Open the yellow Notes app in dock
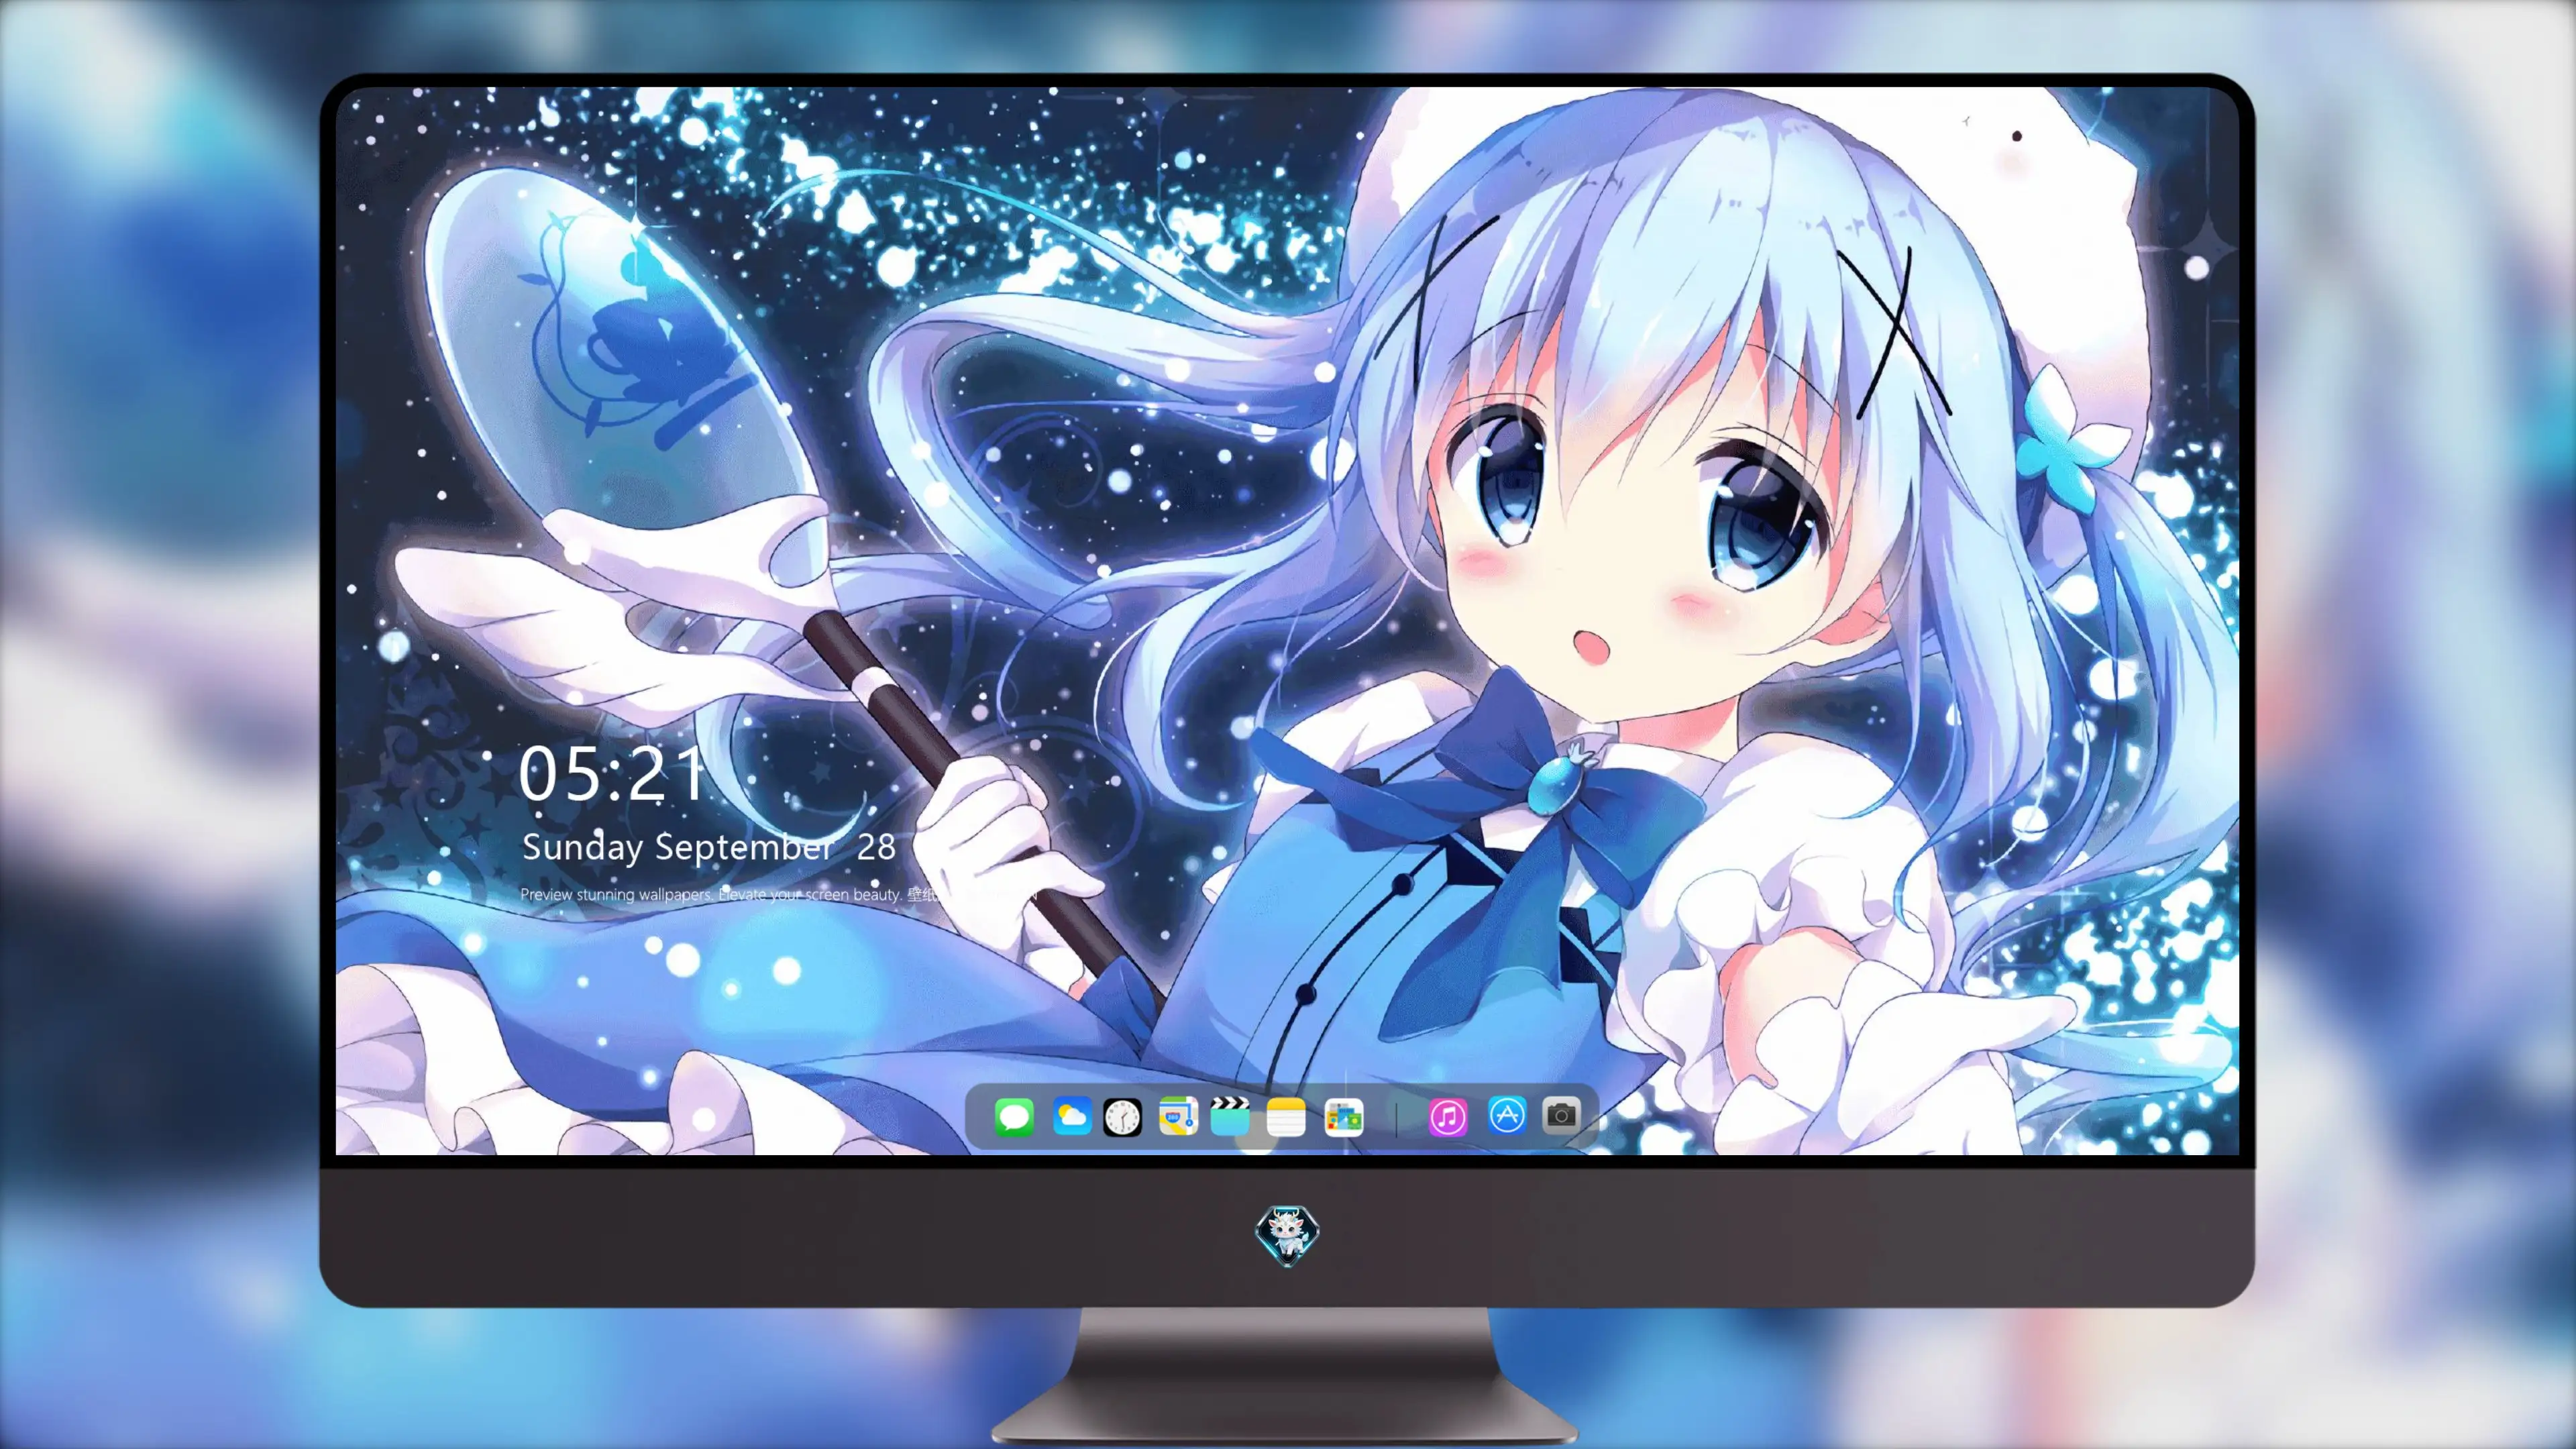This screenshot has height=1449, width=2576. coord(1286,1116)
